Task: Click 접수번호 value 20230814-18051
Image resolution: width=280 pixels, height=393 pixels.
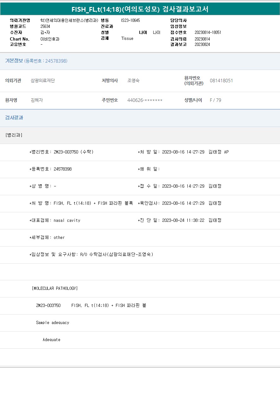Action: (208, 33)
